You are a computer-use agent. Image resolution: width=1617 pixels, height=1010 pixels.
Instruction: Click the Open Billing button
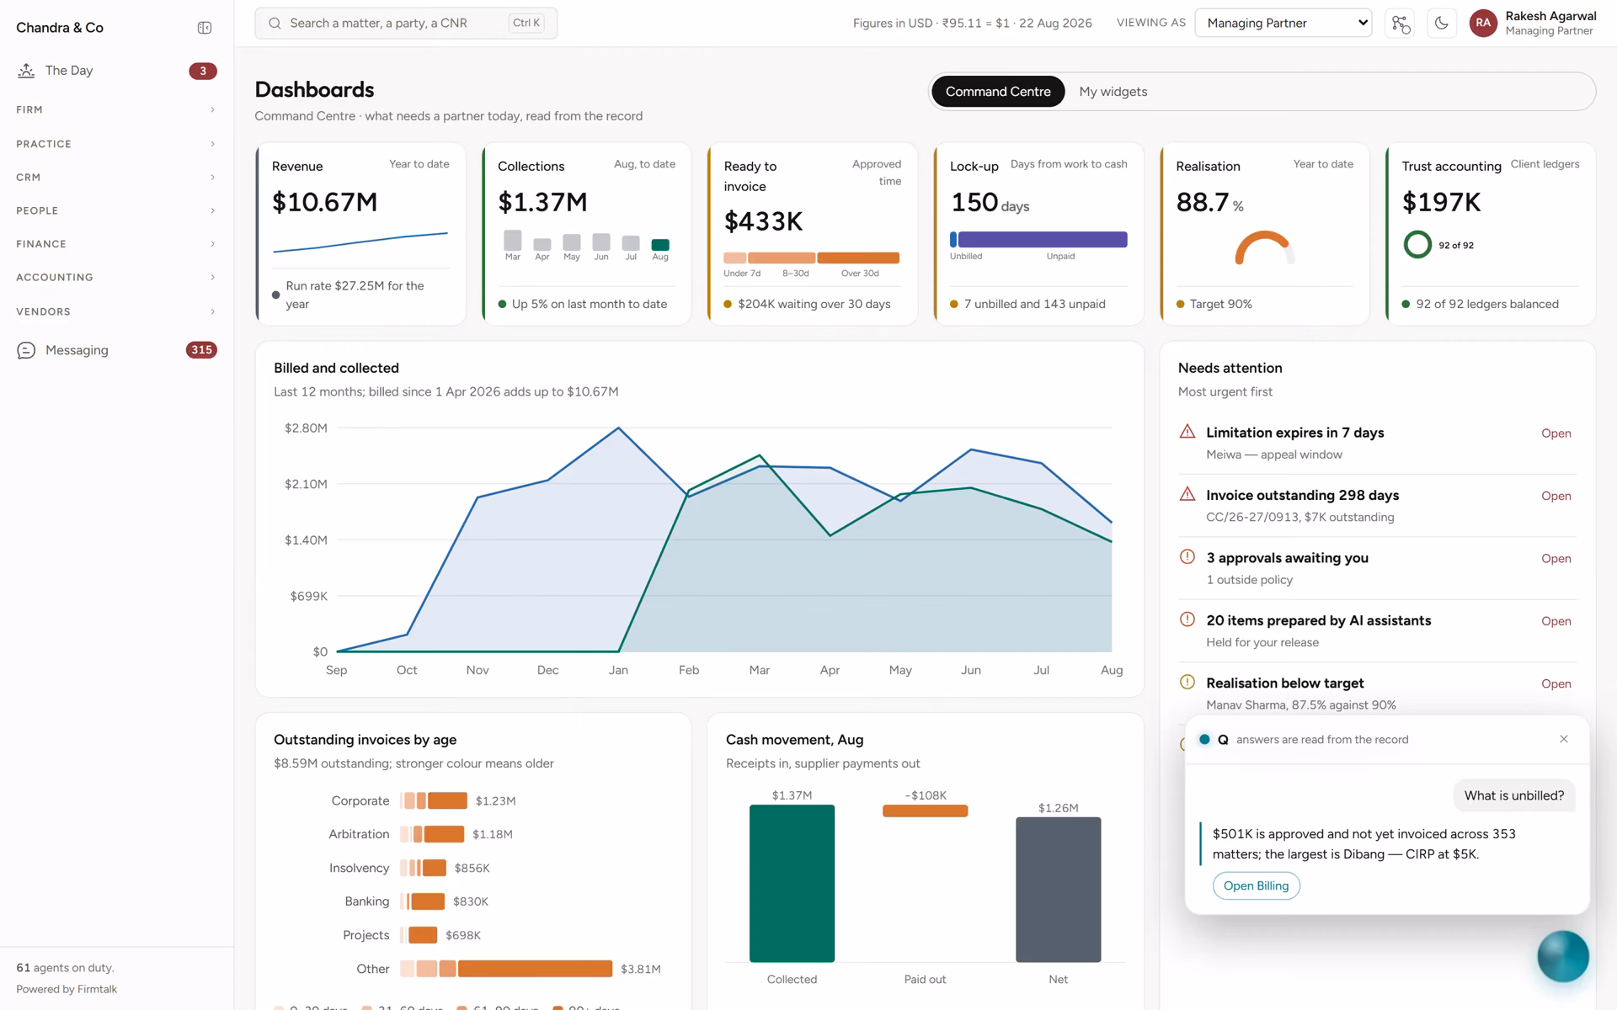(x=1256, y=885)
